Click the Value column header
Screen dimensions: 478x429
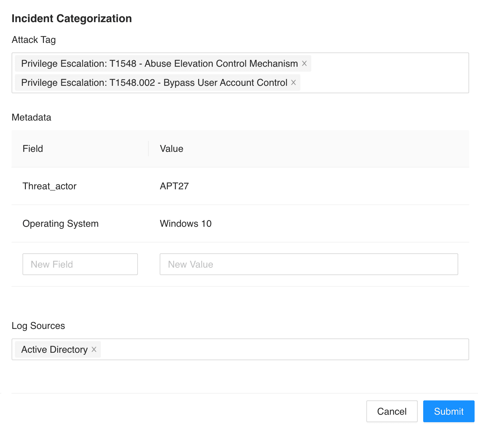pyautogui.click(x=172, y=148)
